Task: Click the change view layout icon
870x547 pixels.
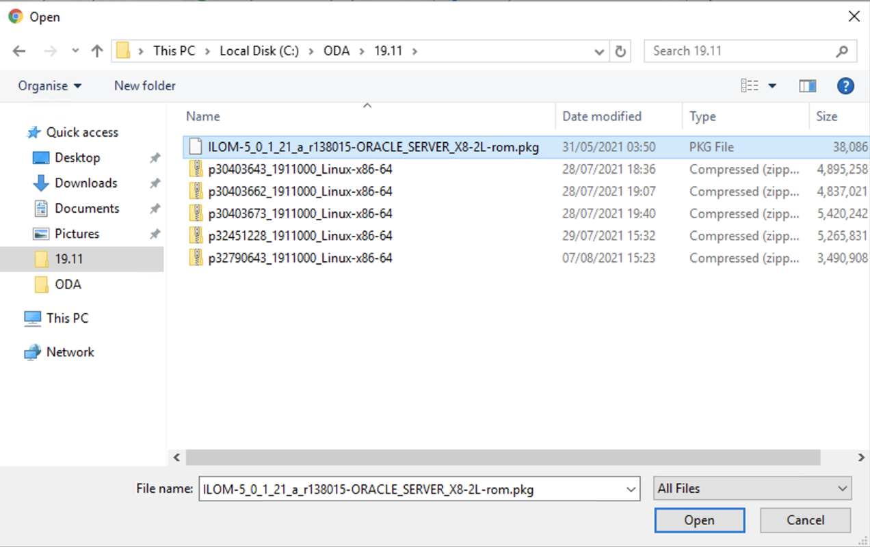Action: [750, 85]
